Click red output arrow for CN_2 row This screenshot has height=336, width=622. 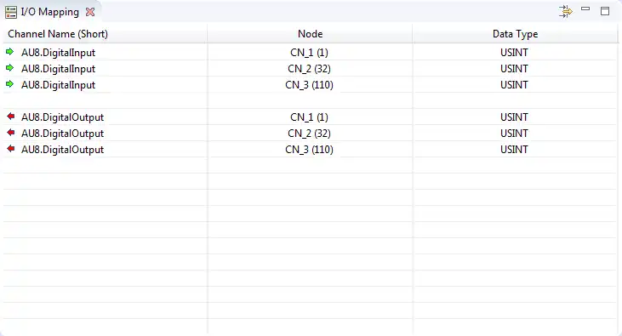coord(11,133)
